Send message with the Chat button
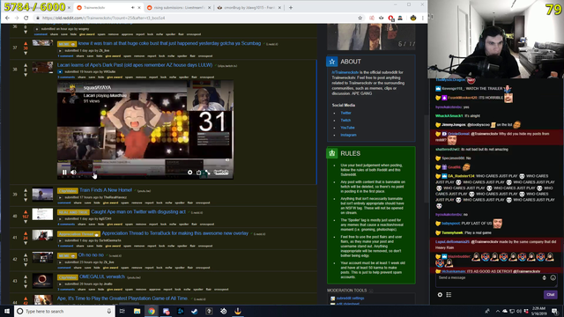This screenshot has height=317, width=564. click(550, 295)
